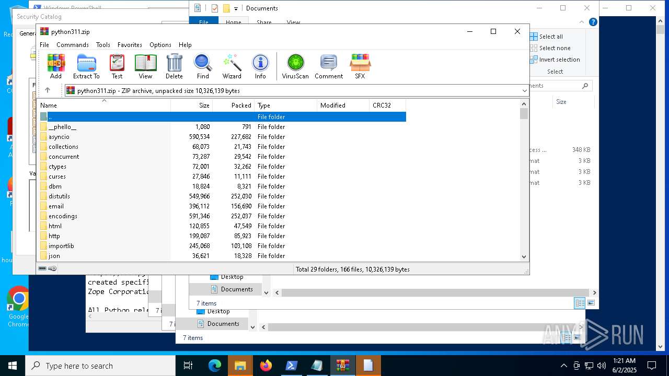Select the http folder row
This screenshot has width=669, height=376.
click(x=222, y=236)
